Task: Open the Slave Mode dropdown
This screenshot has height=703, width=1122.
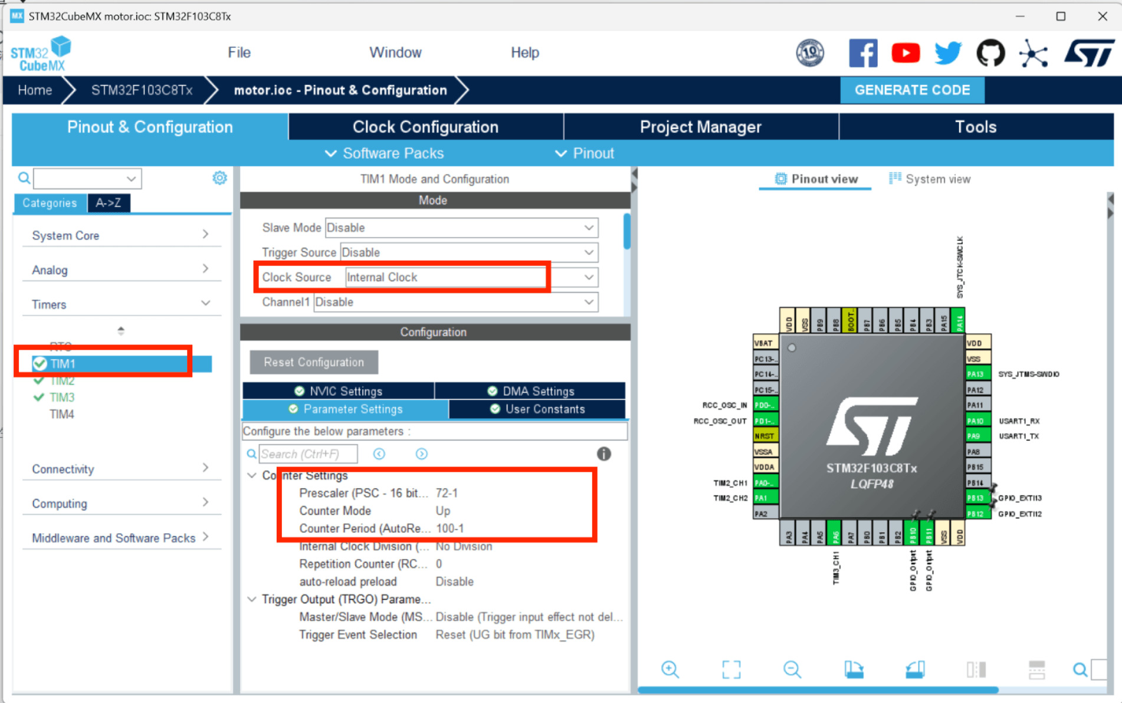Action: pos(461,228)
